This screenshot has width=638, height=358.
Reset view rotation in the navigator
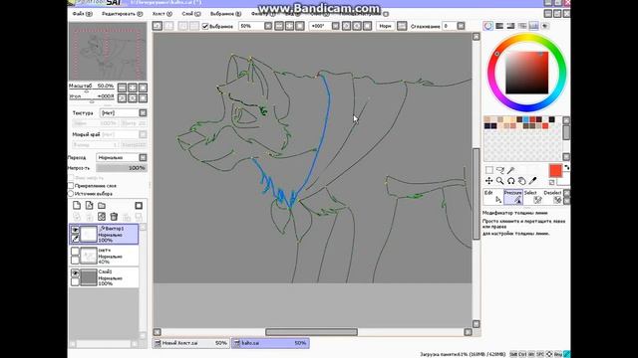(x=143, y=97)
